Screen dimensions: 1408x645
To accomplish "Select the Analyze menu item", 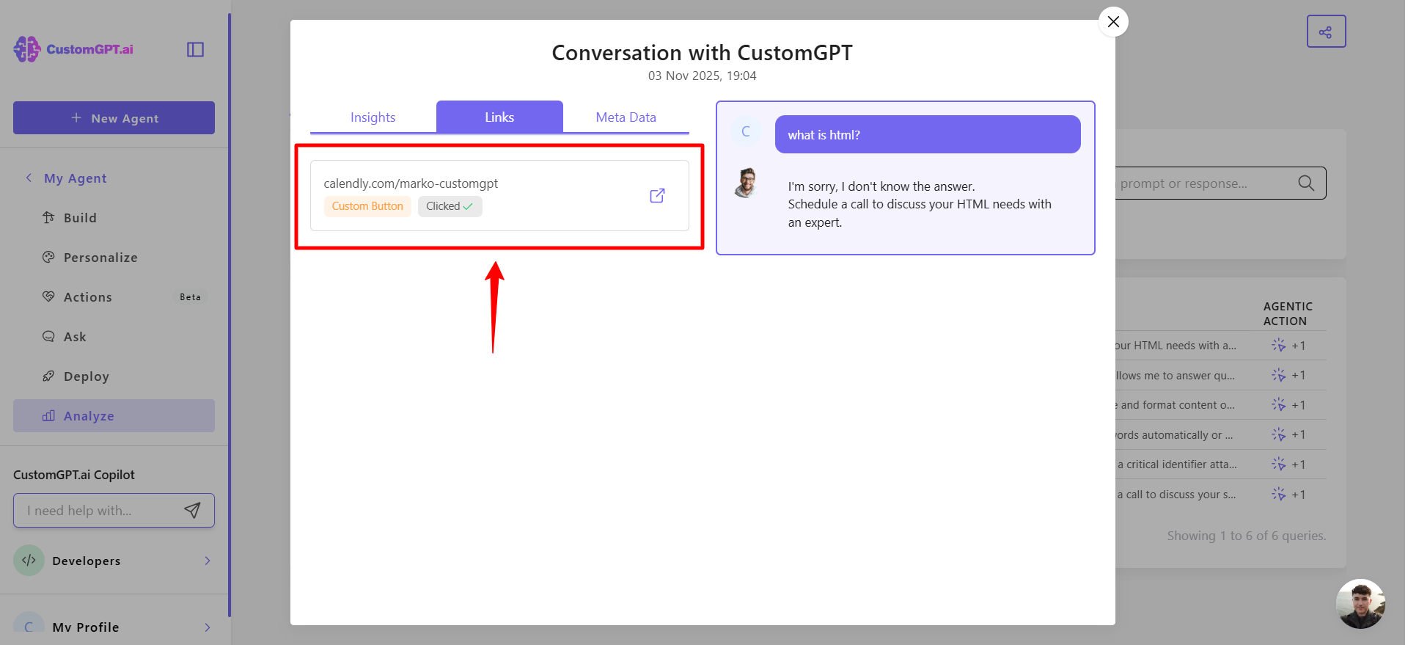I will (x=114, y=416).
